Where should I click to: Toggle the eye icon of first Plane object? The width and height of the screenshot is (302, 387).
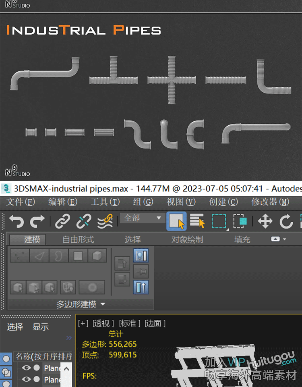[x=27, y=368]
